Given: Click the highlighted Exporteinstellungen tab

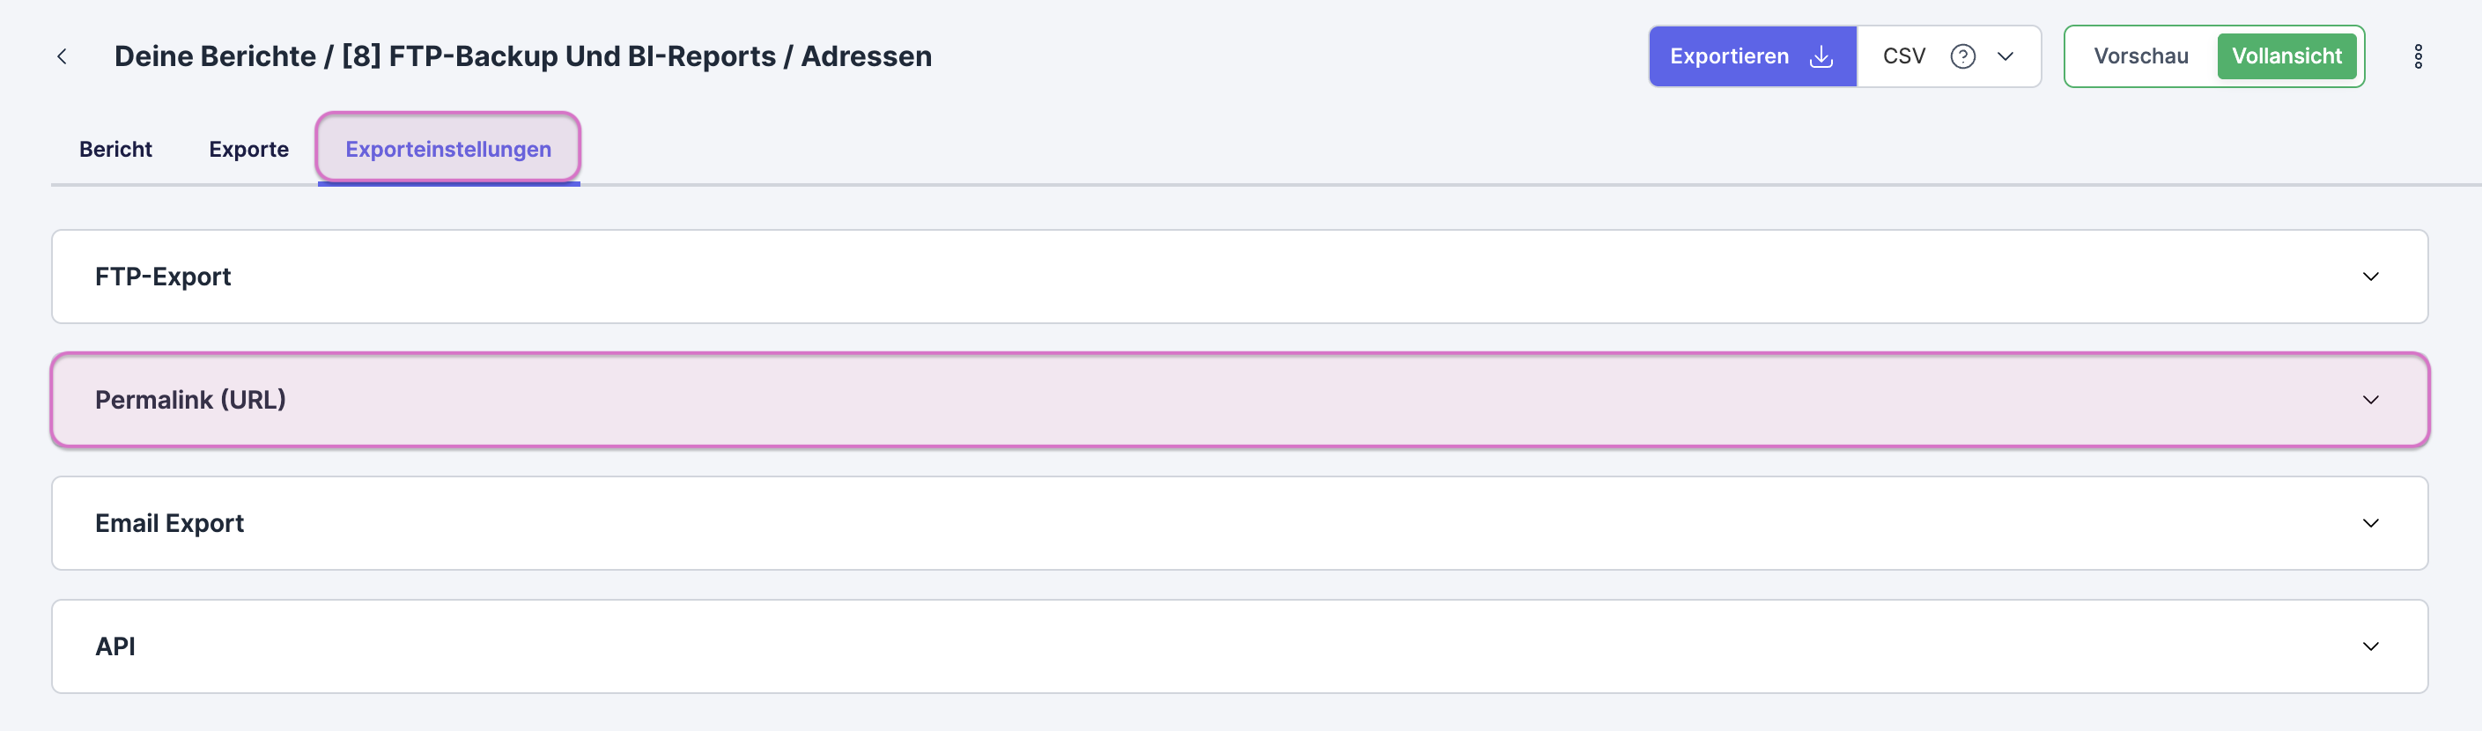Looking at the screenshot, I should coord(448,149).
